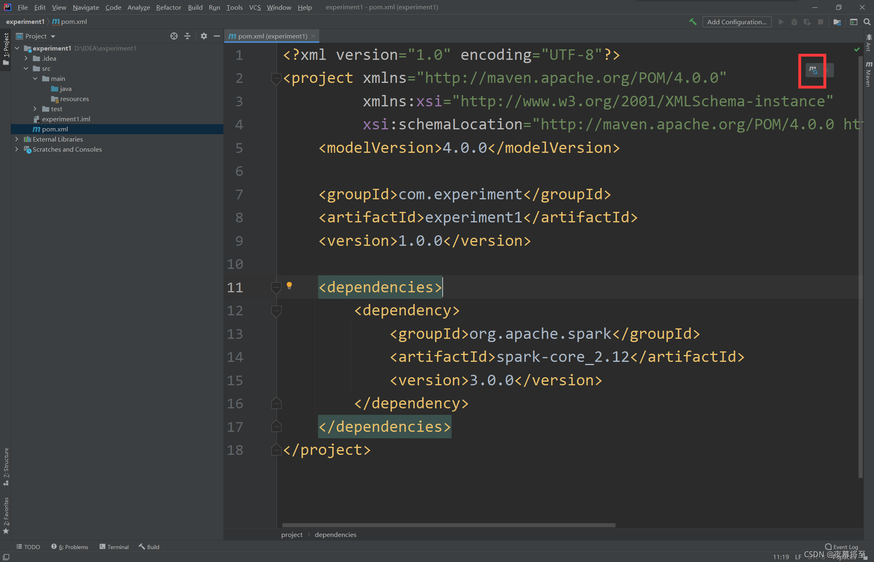Image resolution: width=874 pixels, height=562 pixels.
Task: Click the Build Project hammer icon
Action: [x=693, y=22]
